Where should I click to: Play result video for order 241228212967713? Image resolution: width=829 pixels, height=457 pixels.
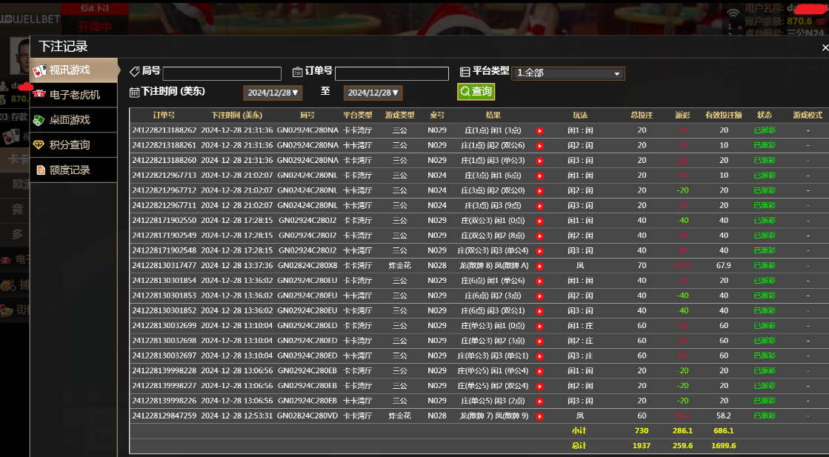point(540,176)
